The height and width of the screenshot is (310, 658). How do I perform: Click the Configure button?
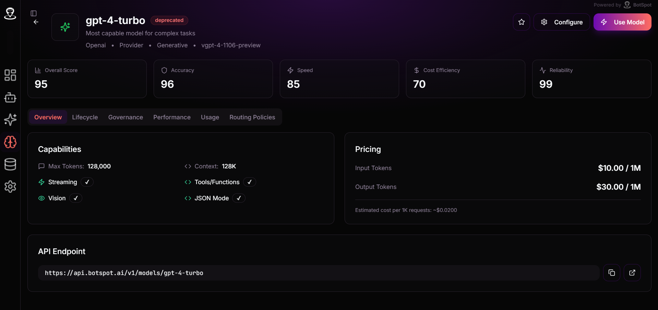coord(562,22)
